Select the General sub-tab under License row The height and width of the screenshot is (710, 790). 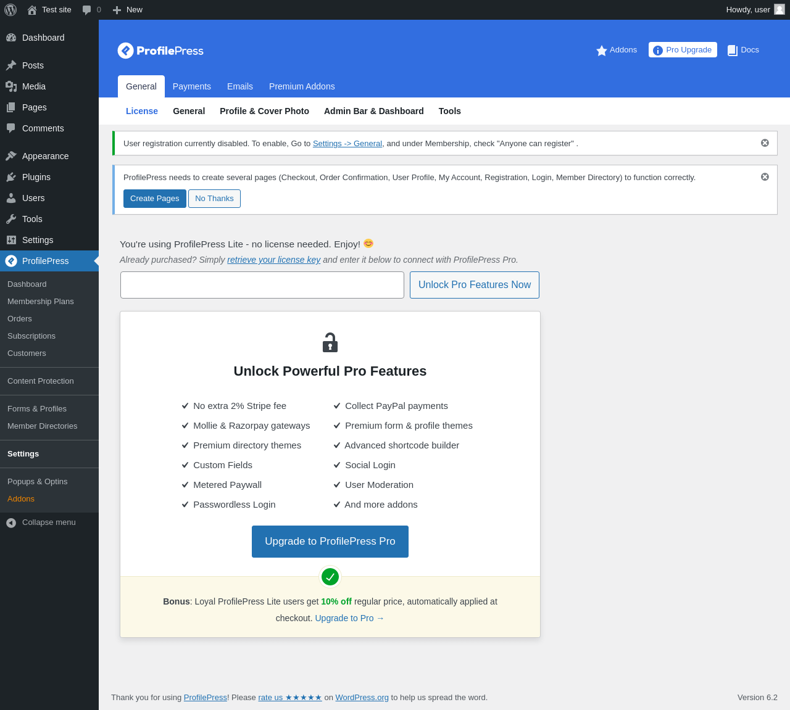coord(189,111)
